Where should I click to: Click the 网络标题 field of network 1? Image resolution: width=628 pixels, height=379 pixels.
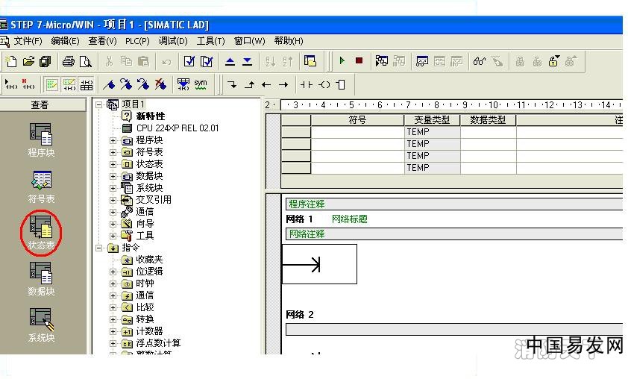pos(349,219)
